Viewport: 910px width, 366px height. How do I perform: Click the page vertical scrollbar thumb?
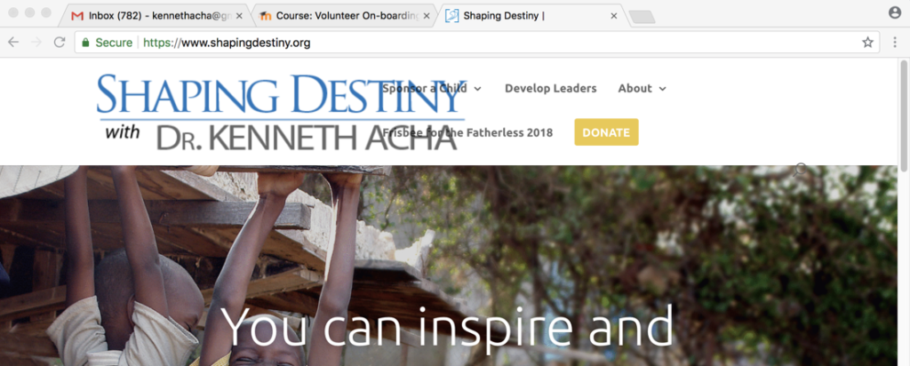tap(904, 115)
